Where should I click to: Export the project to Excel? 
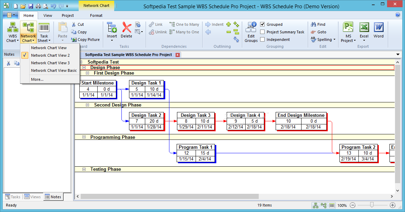click(x=364, y=32)
